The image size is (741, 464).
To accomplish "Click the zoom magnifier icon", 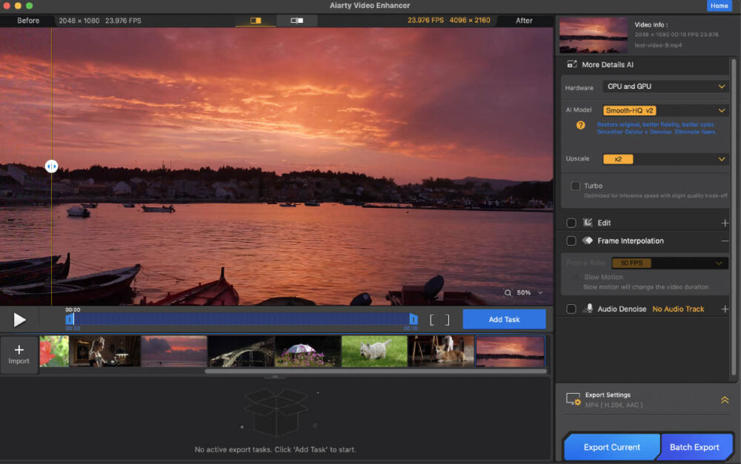I will click(508, 293).
